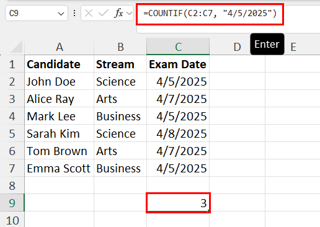Viewport: 320px width, 227px height.
Task: Select row 2 header
Action: (x=12, y=82)
